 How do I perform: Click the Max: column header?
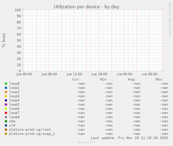(x=159, y=79)
